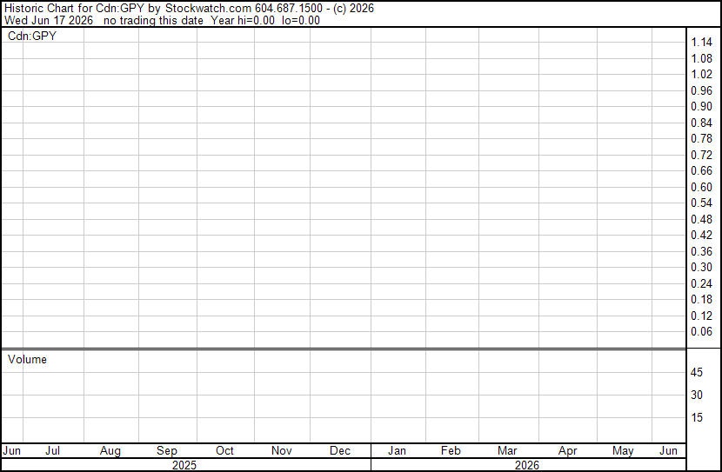Click the 1.14 price axis label
Screen dimensions: 722x472
click(x=701, y=43)
